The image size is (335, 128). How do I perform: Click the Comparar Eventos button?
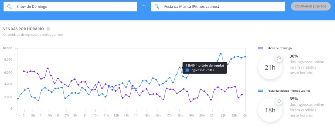click(311, 6)
